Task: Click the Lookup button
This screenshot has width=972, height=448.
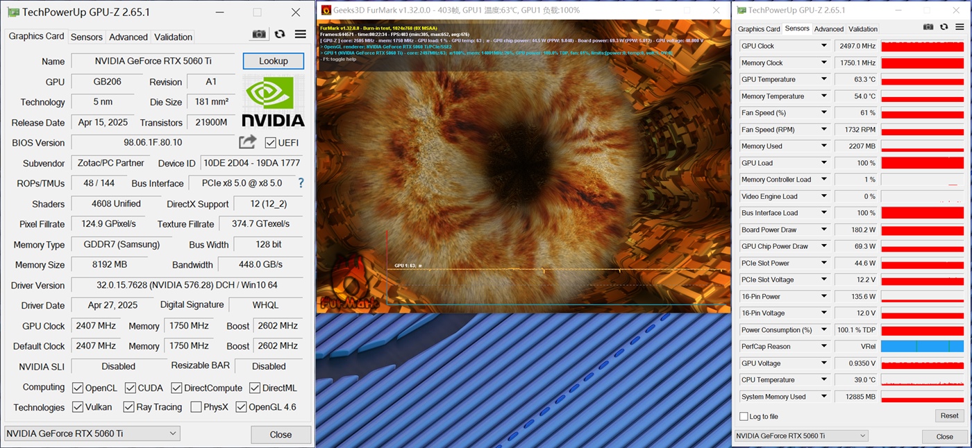Action: coord(274,61)
